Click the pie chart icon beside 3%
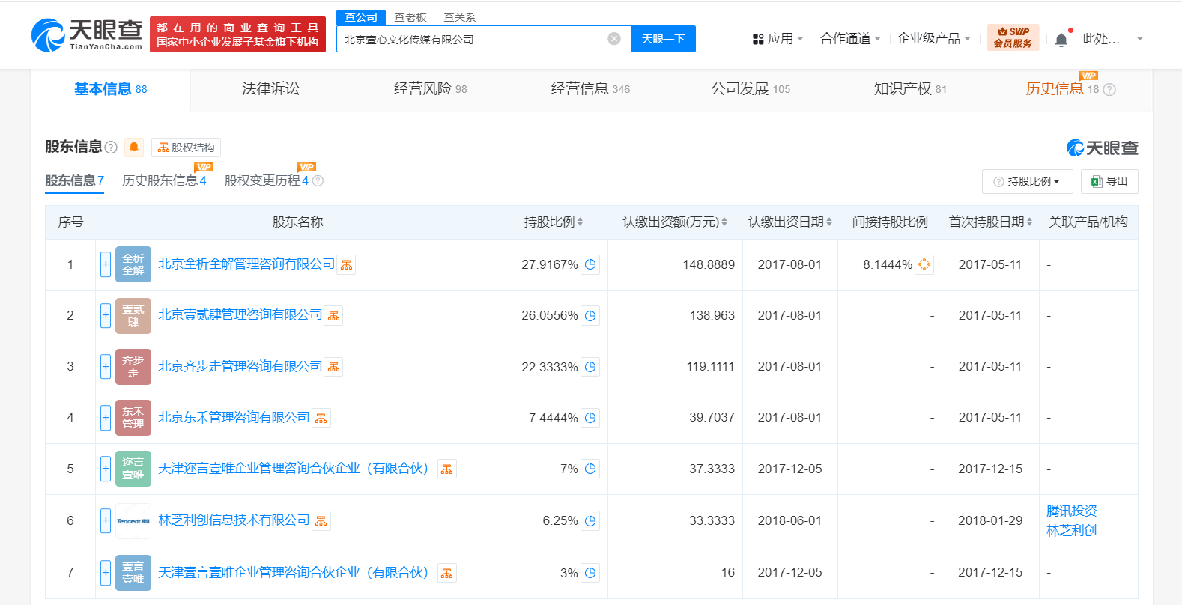 (x=590, y=573)
